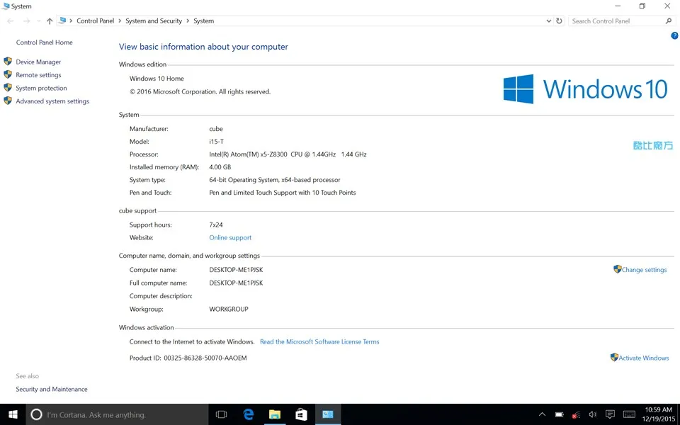
Task: Click the System icon in the title bar
Action: (6, 6)
